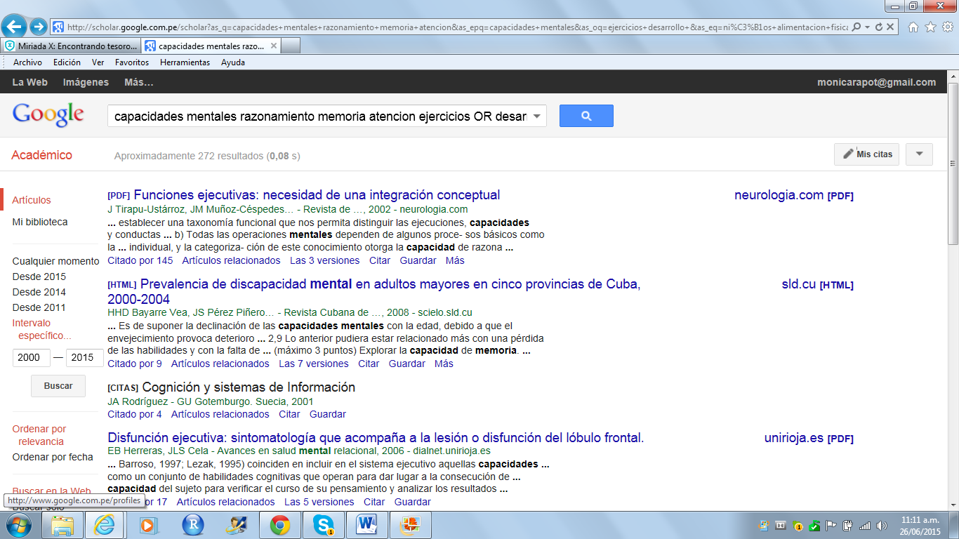The image size is (959, 539).
Task: Select Intervalo específico date option
Action: point(42,329)
